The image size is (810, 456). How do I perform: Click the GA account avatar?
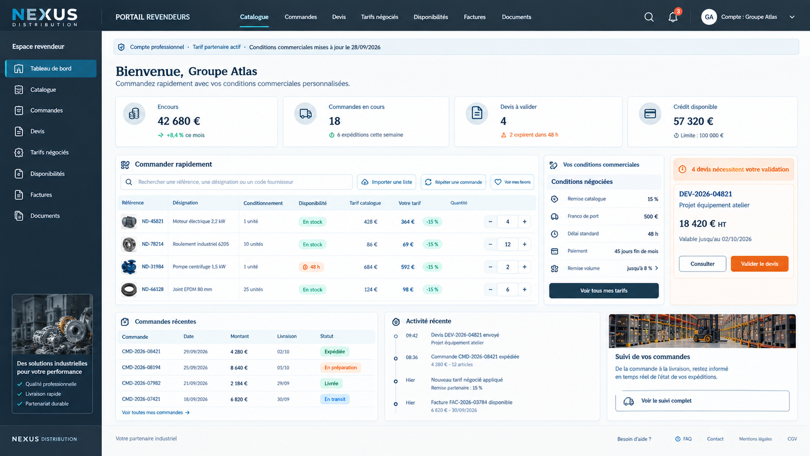tap(709, 17)
